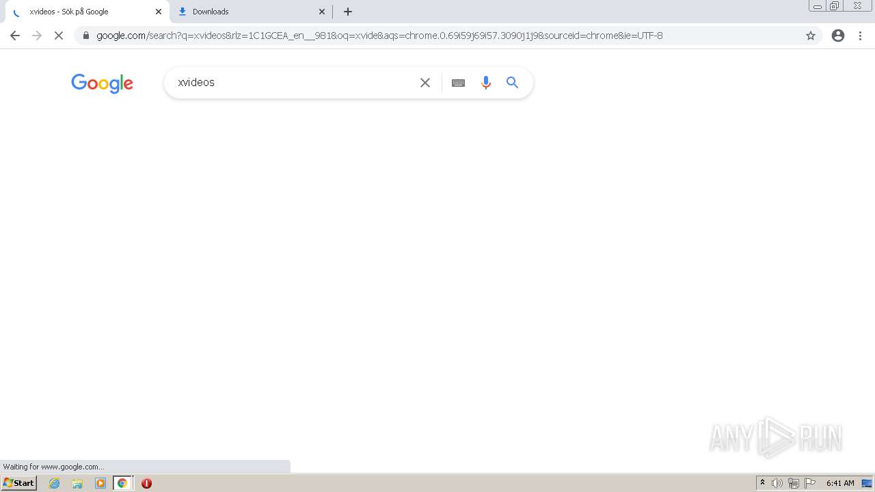Go back to the previous page
The image size is (875, 492).
[x=15, y=36]
